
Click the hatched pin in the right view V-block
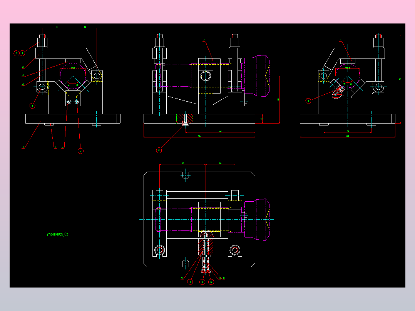coord(338,92)
